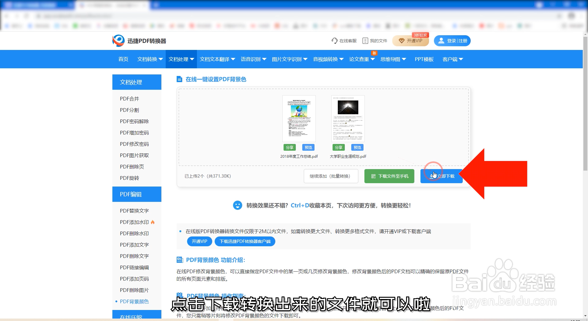Select PDF链接编辑 in the sidebar

tap(134, 267)
